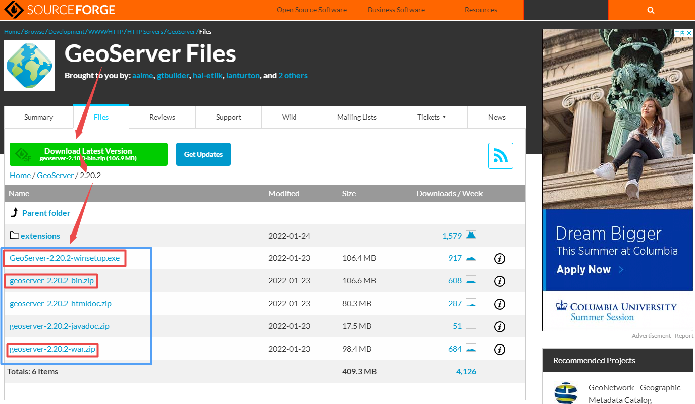Image resolution: width=695 pixels, height=404 pixels.
Task: Expand the Tickets dropdown menu
Action: (x=432, y=117)
